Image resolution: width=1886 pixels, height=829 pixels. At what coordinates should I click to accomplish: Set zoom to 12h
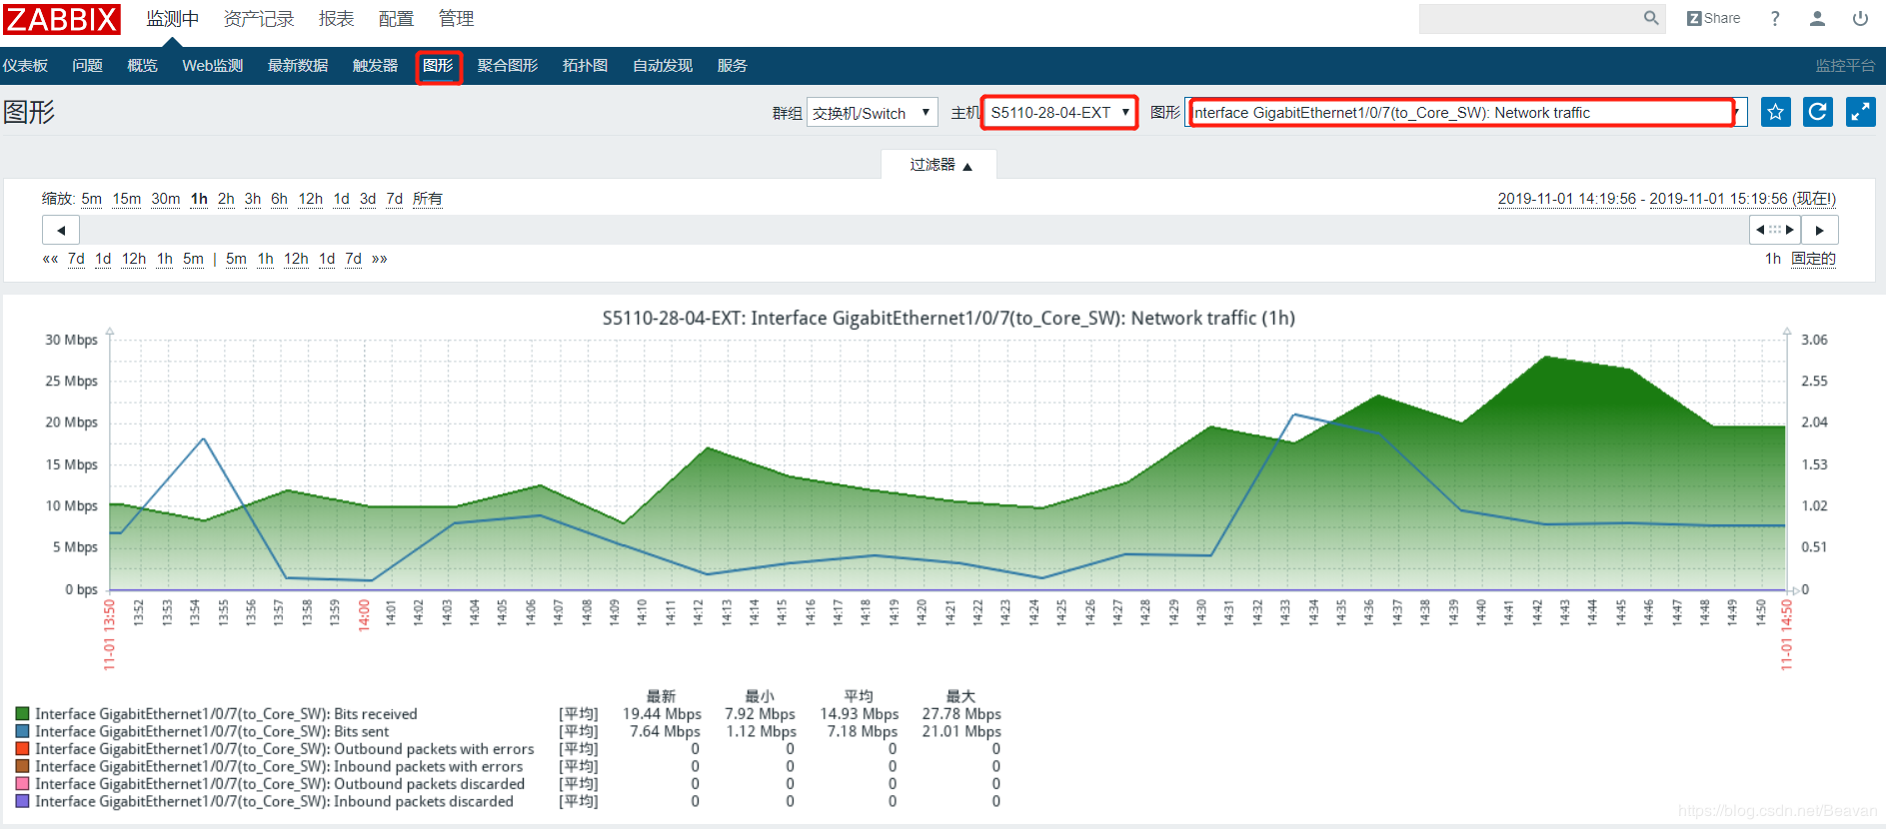(311, 199)
